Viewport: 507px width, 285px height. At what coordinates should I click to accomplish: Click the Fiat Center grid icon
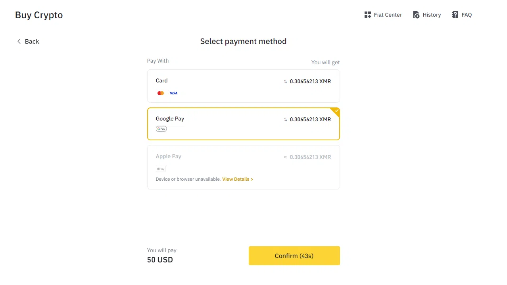coord(367,15)
